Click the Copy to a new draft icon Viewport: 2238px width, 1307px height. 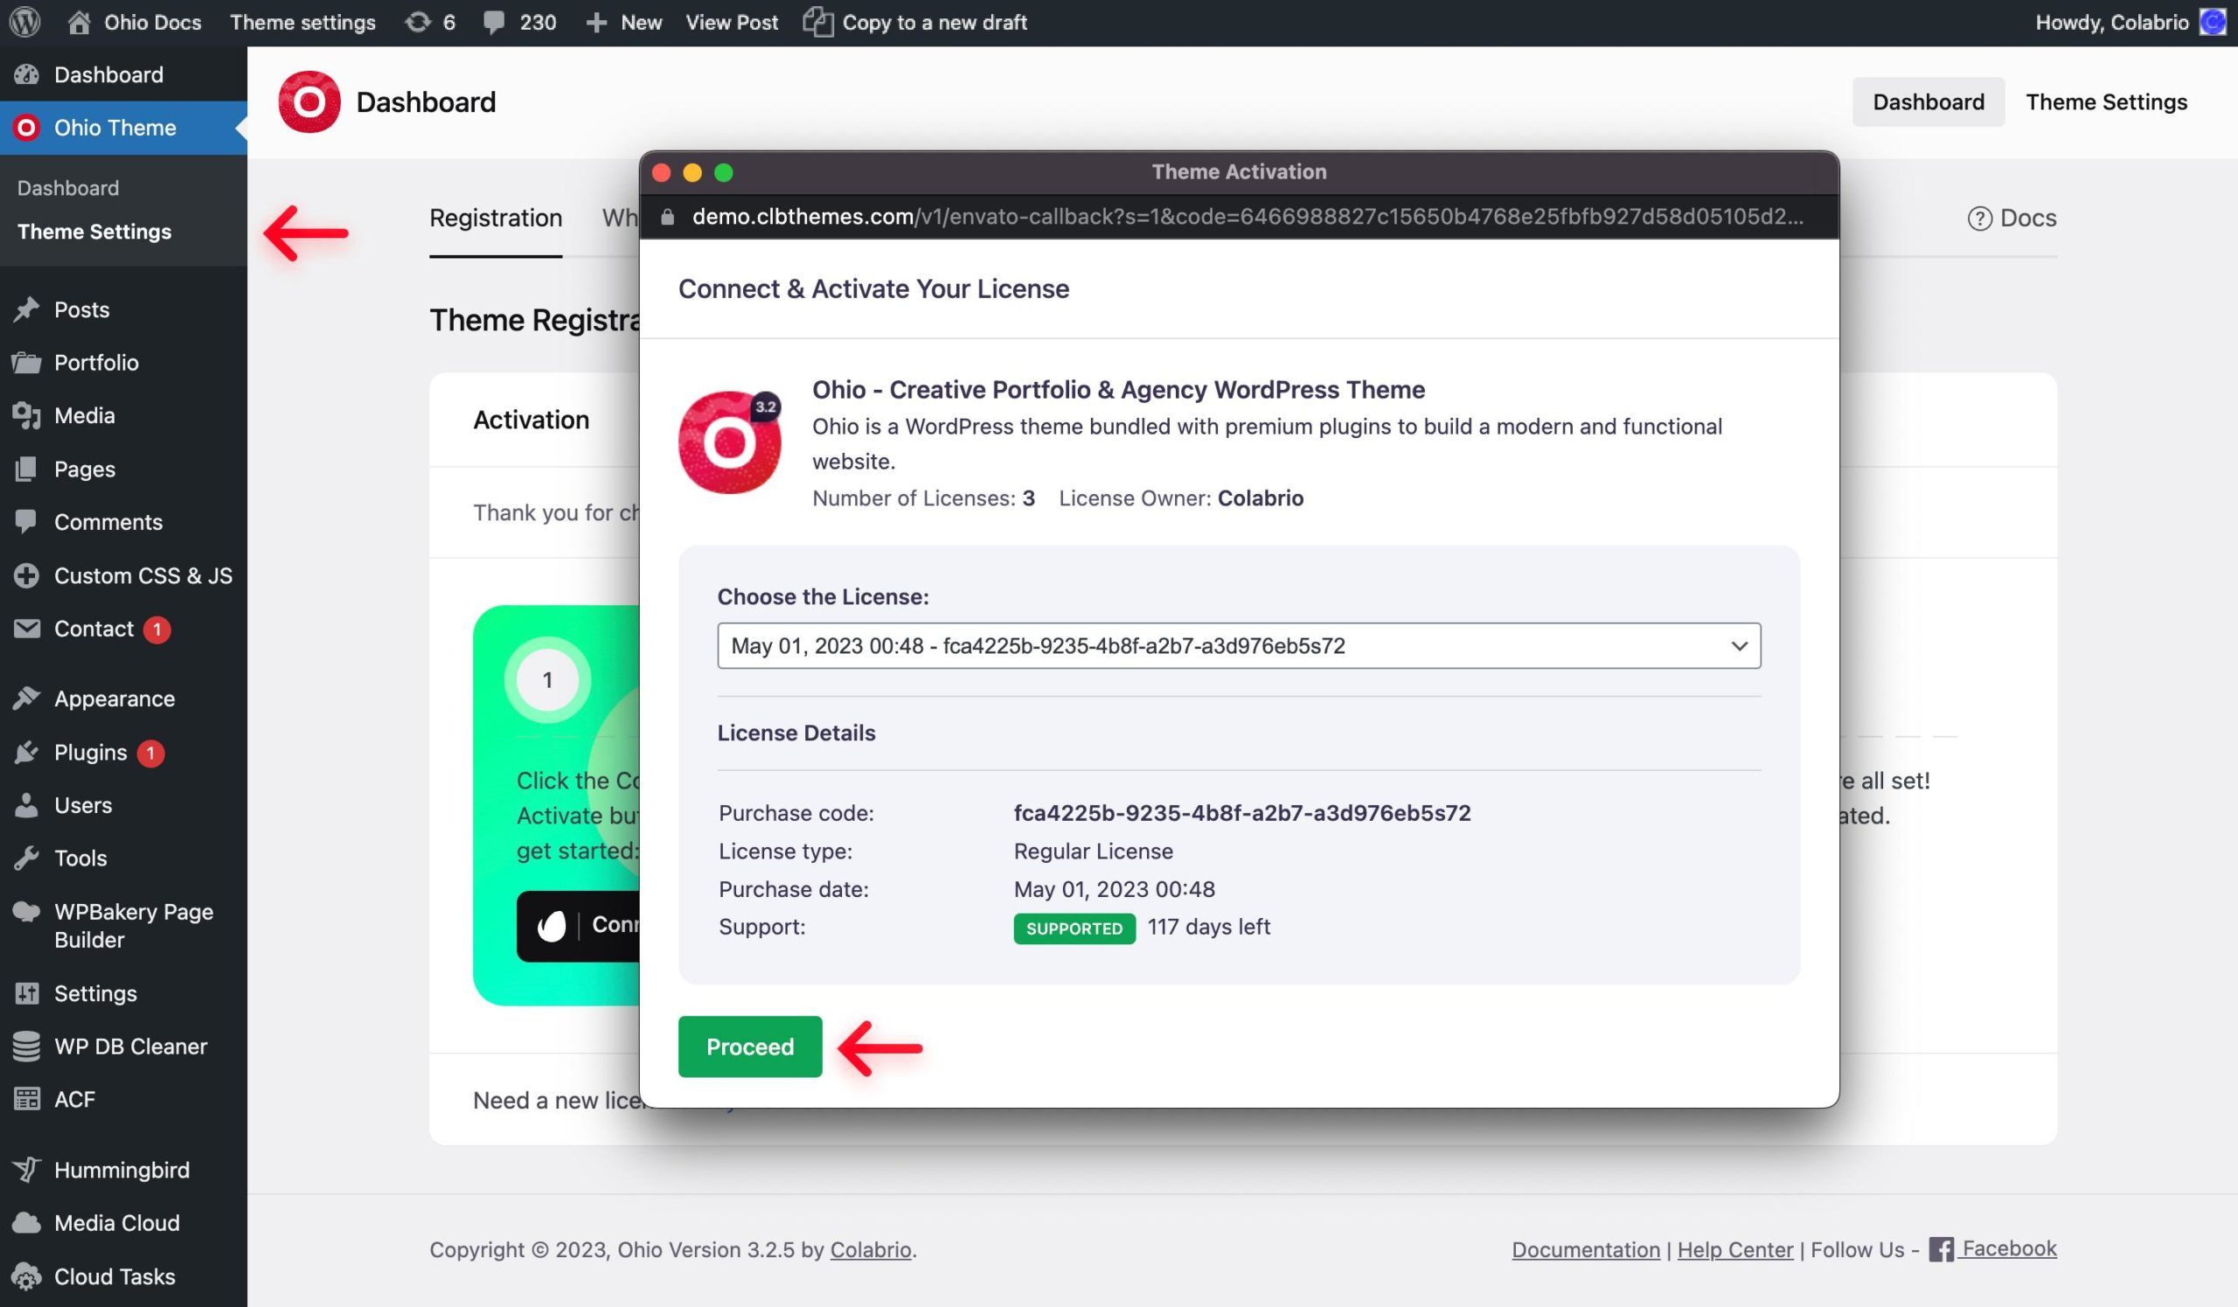tap(817, 22)
